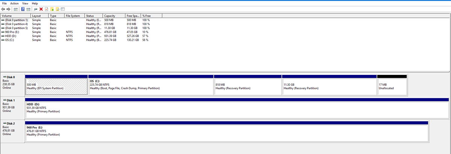Open the Action menu
Screen dimensions: 451x154
click(14, 3)
